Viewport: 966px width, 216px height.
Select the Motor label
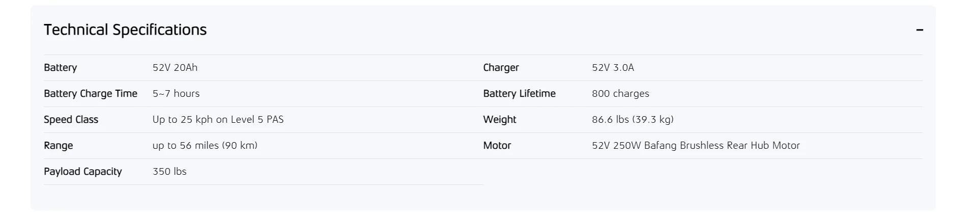497,146
